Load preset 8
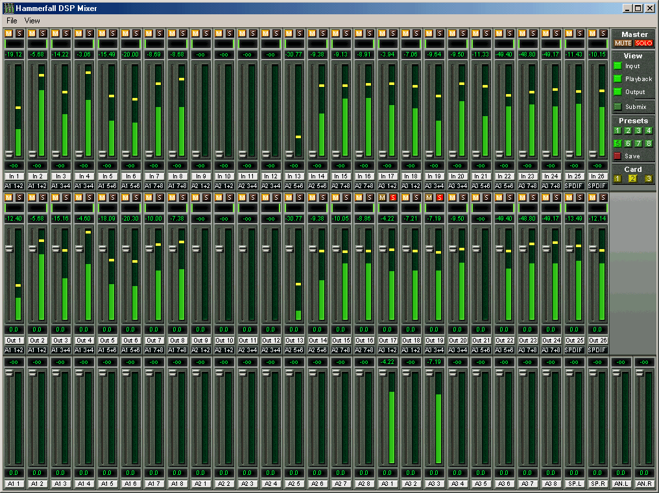This screenshot has width=659, height=493. pos(649,143)
